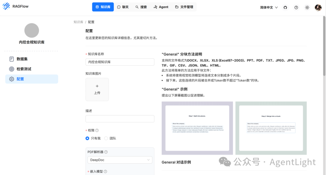This screenshot has height=175, width=326.
Task: Select the 团队 permission radio button
Action: (x=106, y=138)
